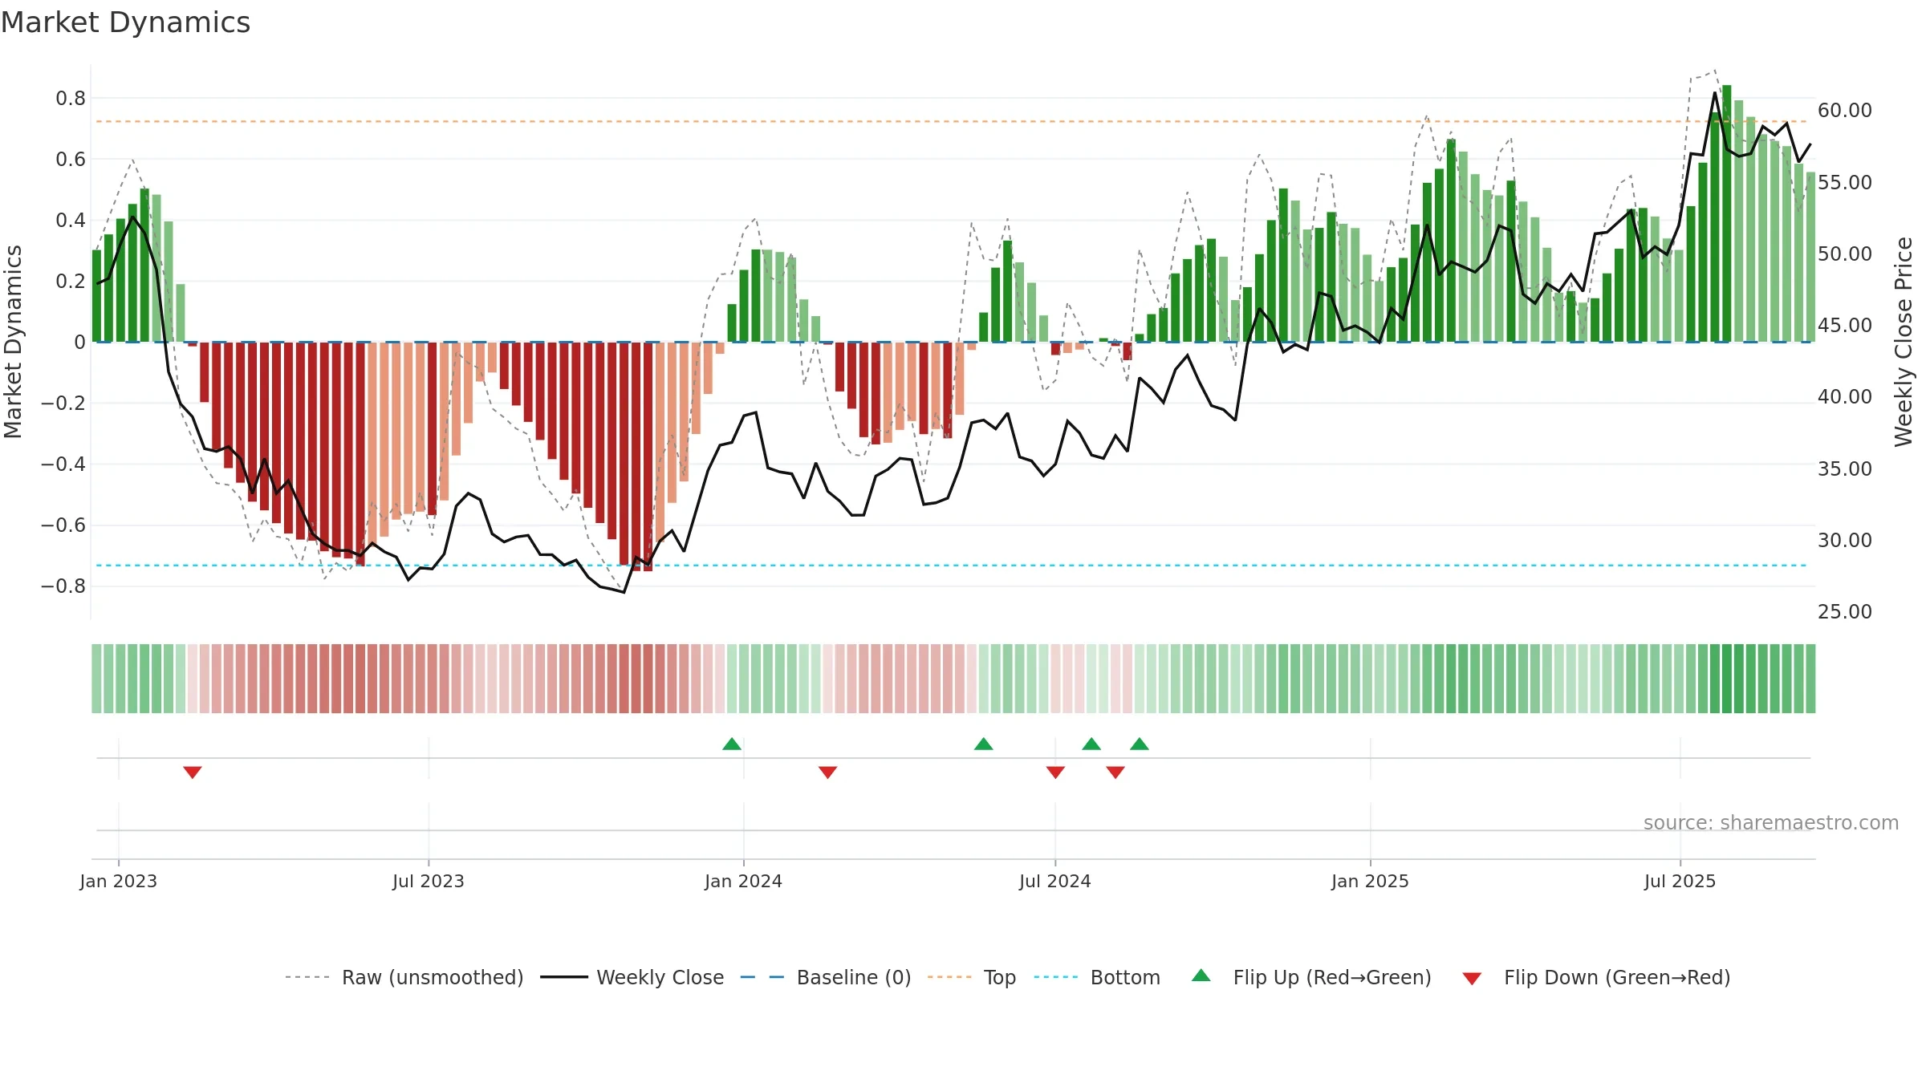Click the 25.00 right axis price label
This screenshot has width=1926, height=1083.
[1845, 611]
